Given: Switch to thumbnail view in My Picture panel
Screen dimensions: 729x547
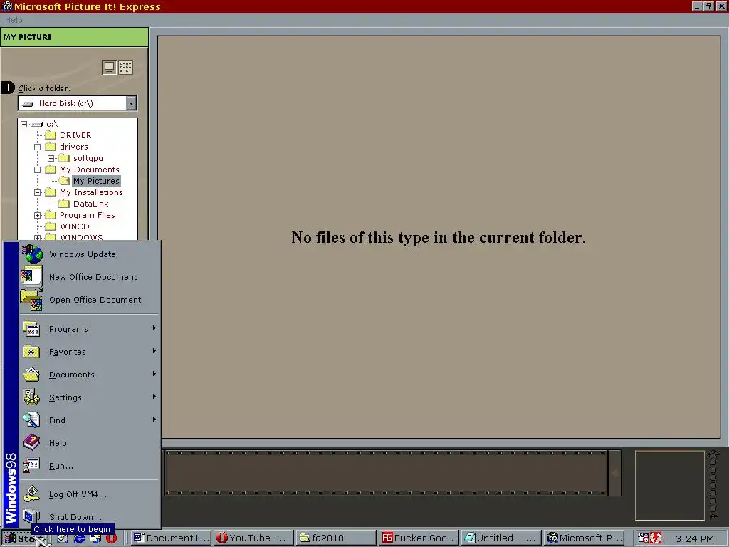Looking at the screenshot, I should 109,68.
